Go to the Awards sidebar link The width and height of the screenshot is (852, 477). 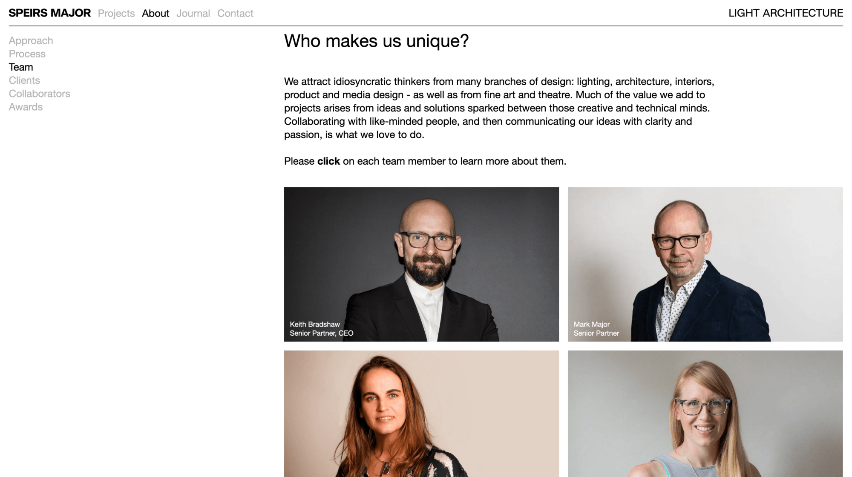pyautogui.click(x=26, y=107)
